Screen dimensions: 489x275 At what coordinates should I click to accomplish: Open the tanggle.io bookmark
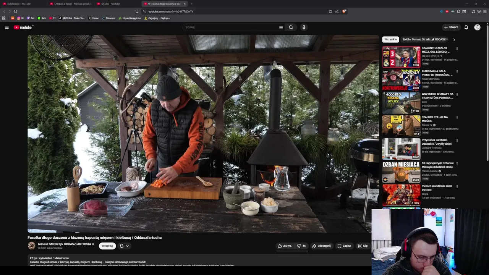click(x=130, y=18)
